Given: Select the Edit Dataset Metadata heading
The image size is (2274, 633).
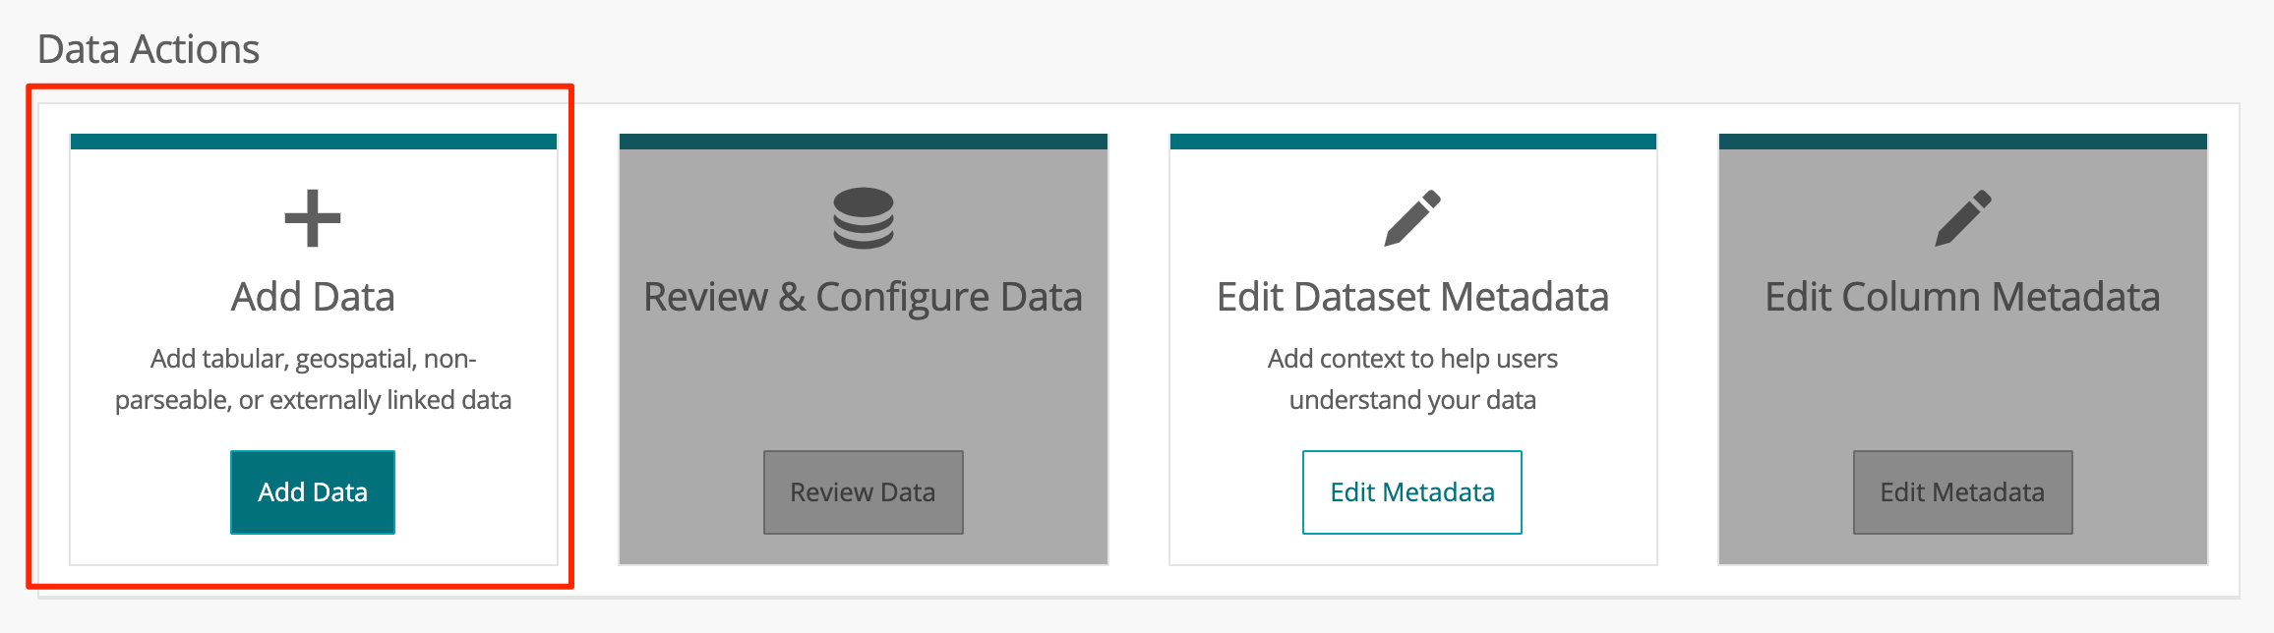Looking at the screenshot, I should tap(1412, 297).
